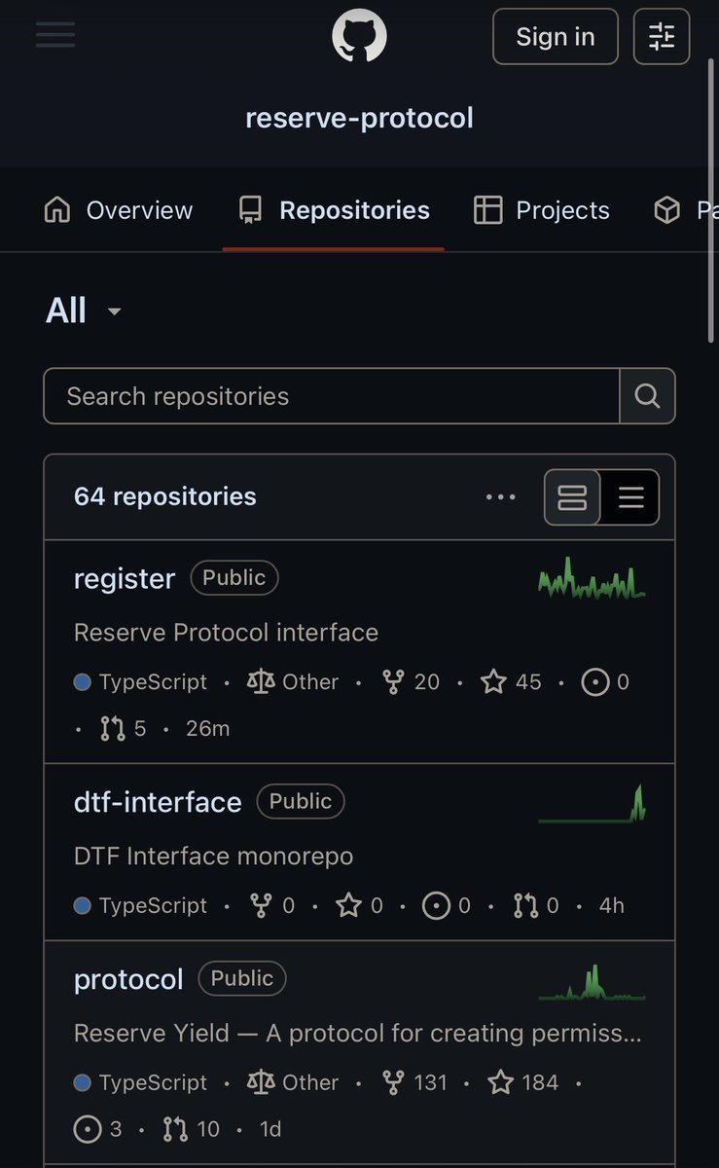Click the Public badge next to dtf-interface
Viewport: 719px width, 1168px height.
click(x=301, y=801)
